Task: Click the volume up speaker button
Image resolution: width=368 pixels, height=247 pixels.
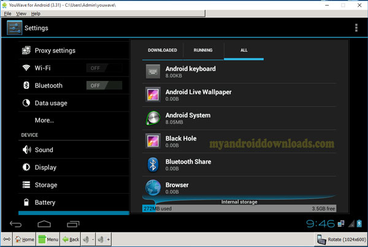Action: [x=103, y=239]
